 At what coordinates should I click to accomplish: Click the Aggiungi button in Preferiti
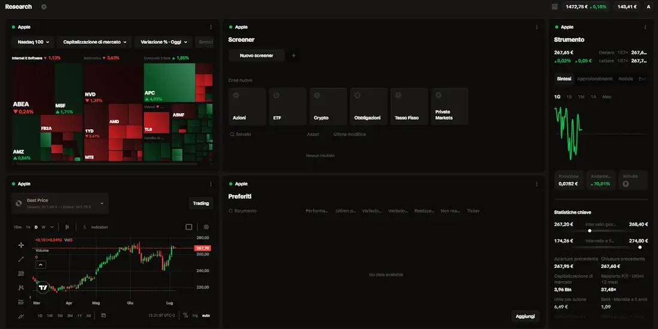click(x=525, y=316)
